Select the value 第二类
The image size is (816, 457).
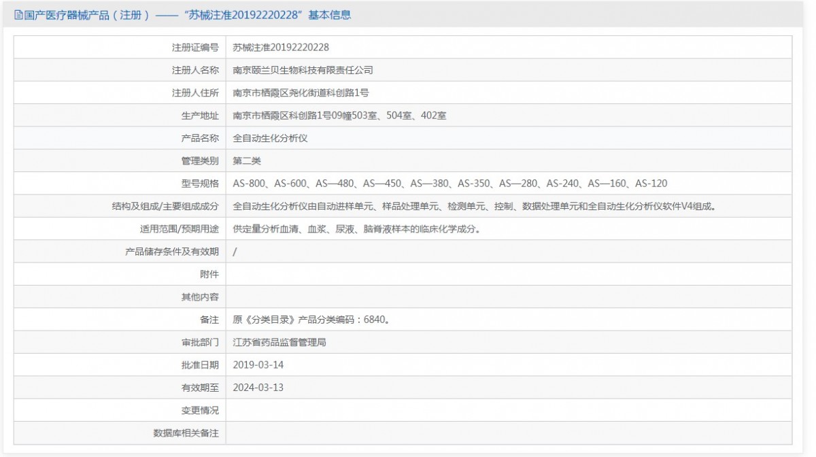[247, 160]
